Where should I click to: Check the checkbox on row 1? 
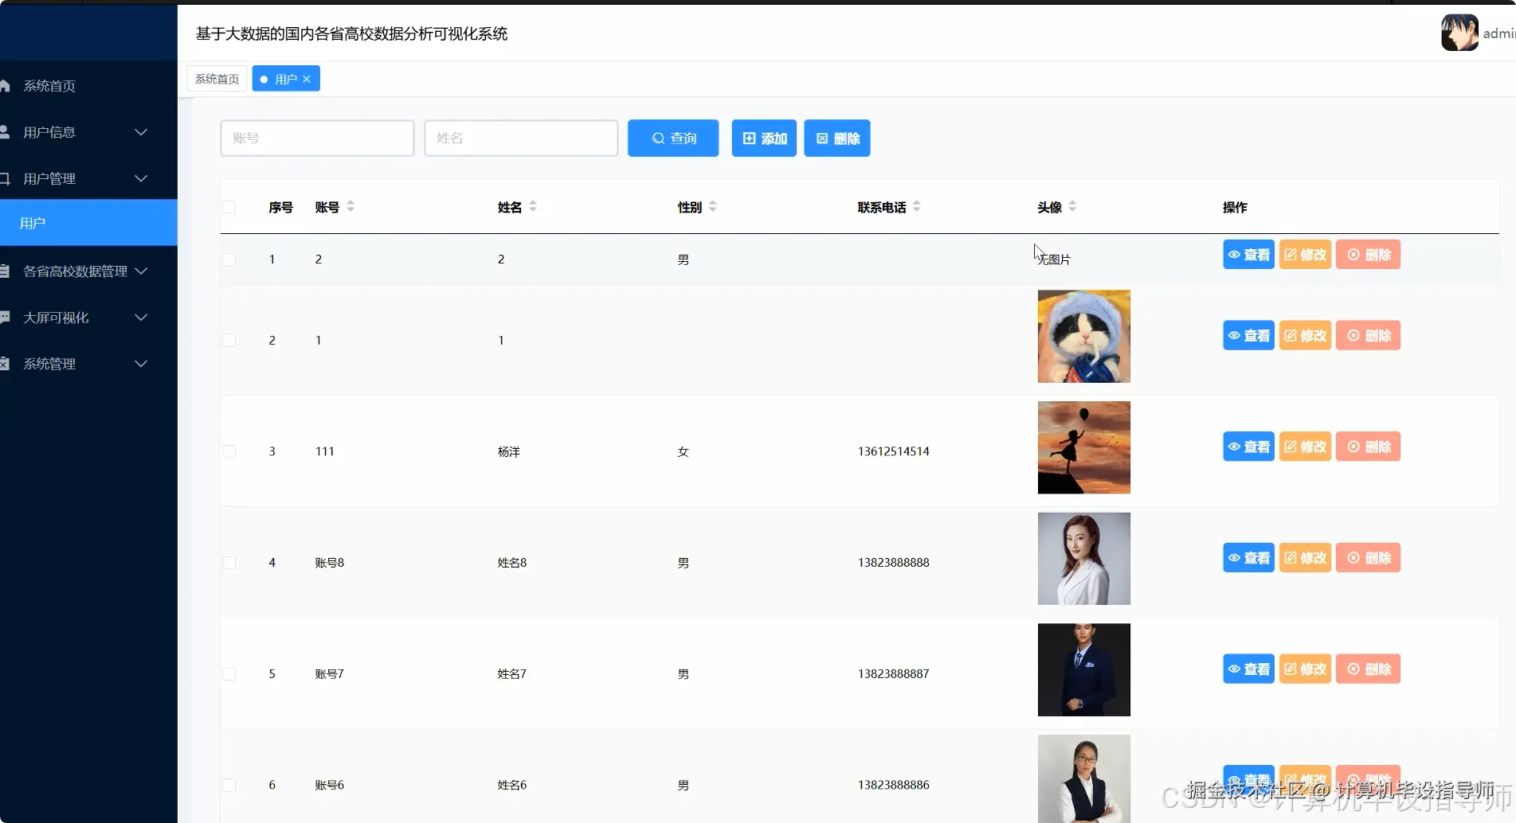point(229,259)
